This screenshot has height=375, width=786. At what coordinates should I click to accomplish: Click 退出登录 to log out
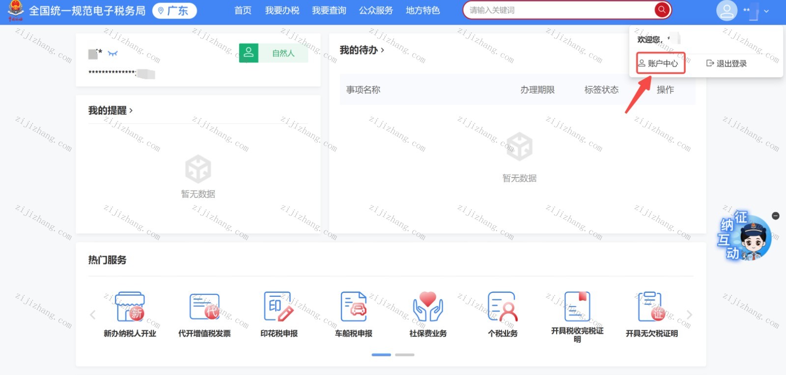coord(727,63)
